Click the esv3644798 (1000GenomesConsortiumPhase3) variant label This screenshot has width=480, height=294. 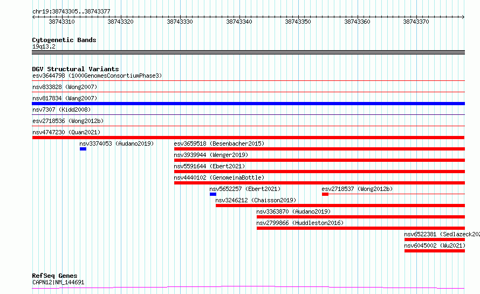pyautogui.click(x=97, y=76)
